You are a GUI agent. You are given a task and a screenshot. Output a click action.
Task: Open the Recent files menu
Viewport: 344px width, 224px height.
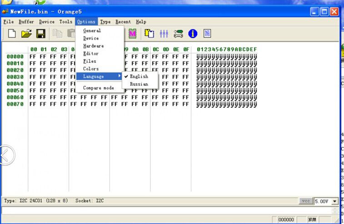tap(123, 21)
